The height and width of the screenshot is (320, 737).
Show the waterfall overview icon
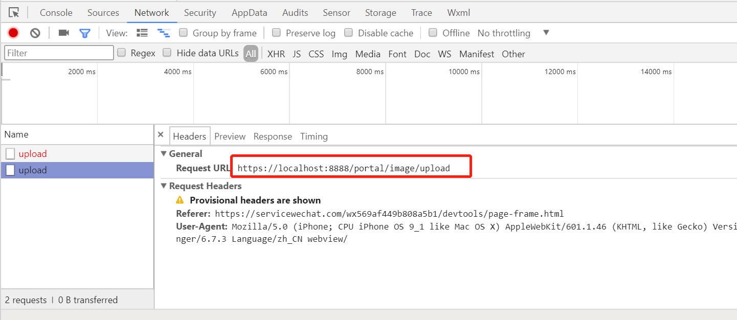164,33
